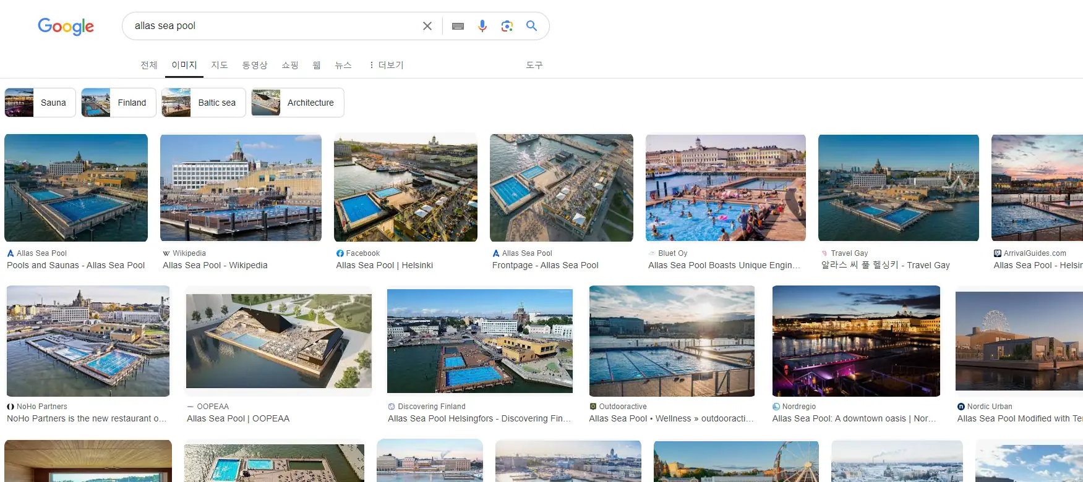Open the Bluet Oy pool image

pyautogui.click(x=726, y=188)
